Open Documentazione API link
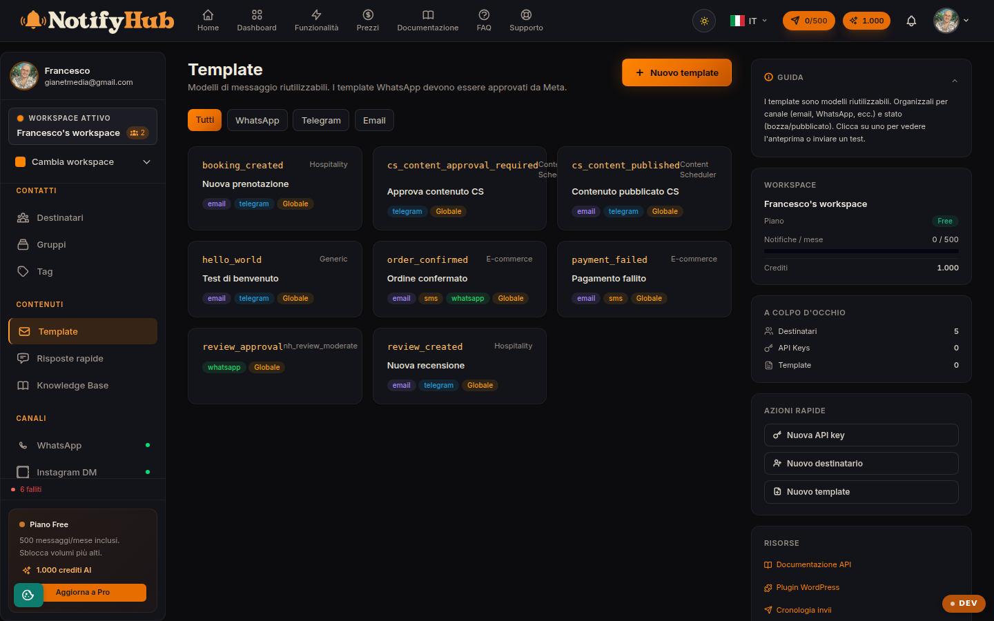Viewport: 994px width, 621px height. point(808,564)
